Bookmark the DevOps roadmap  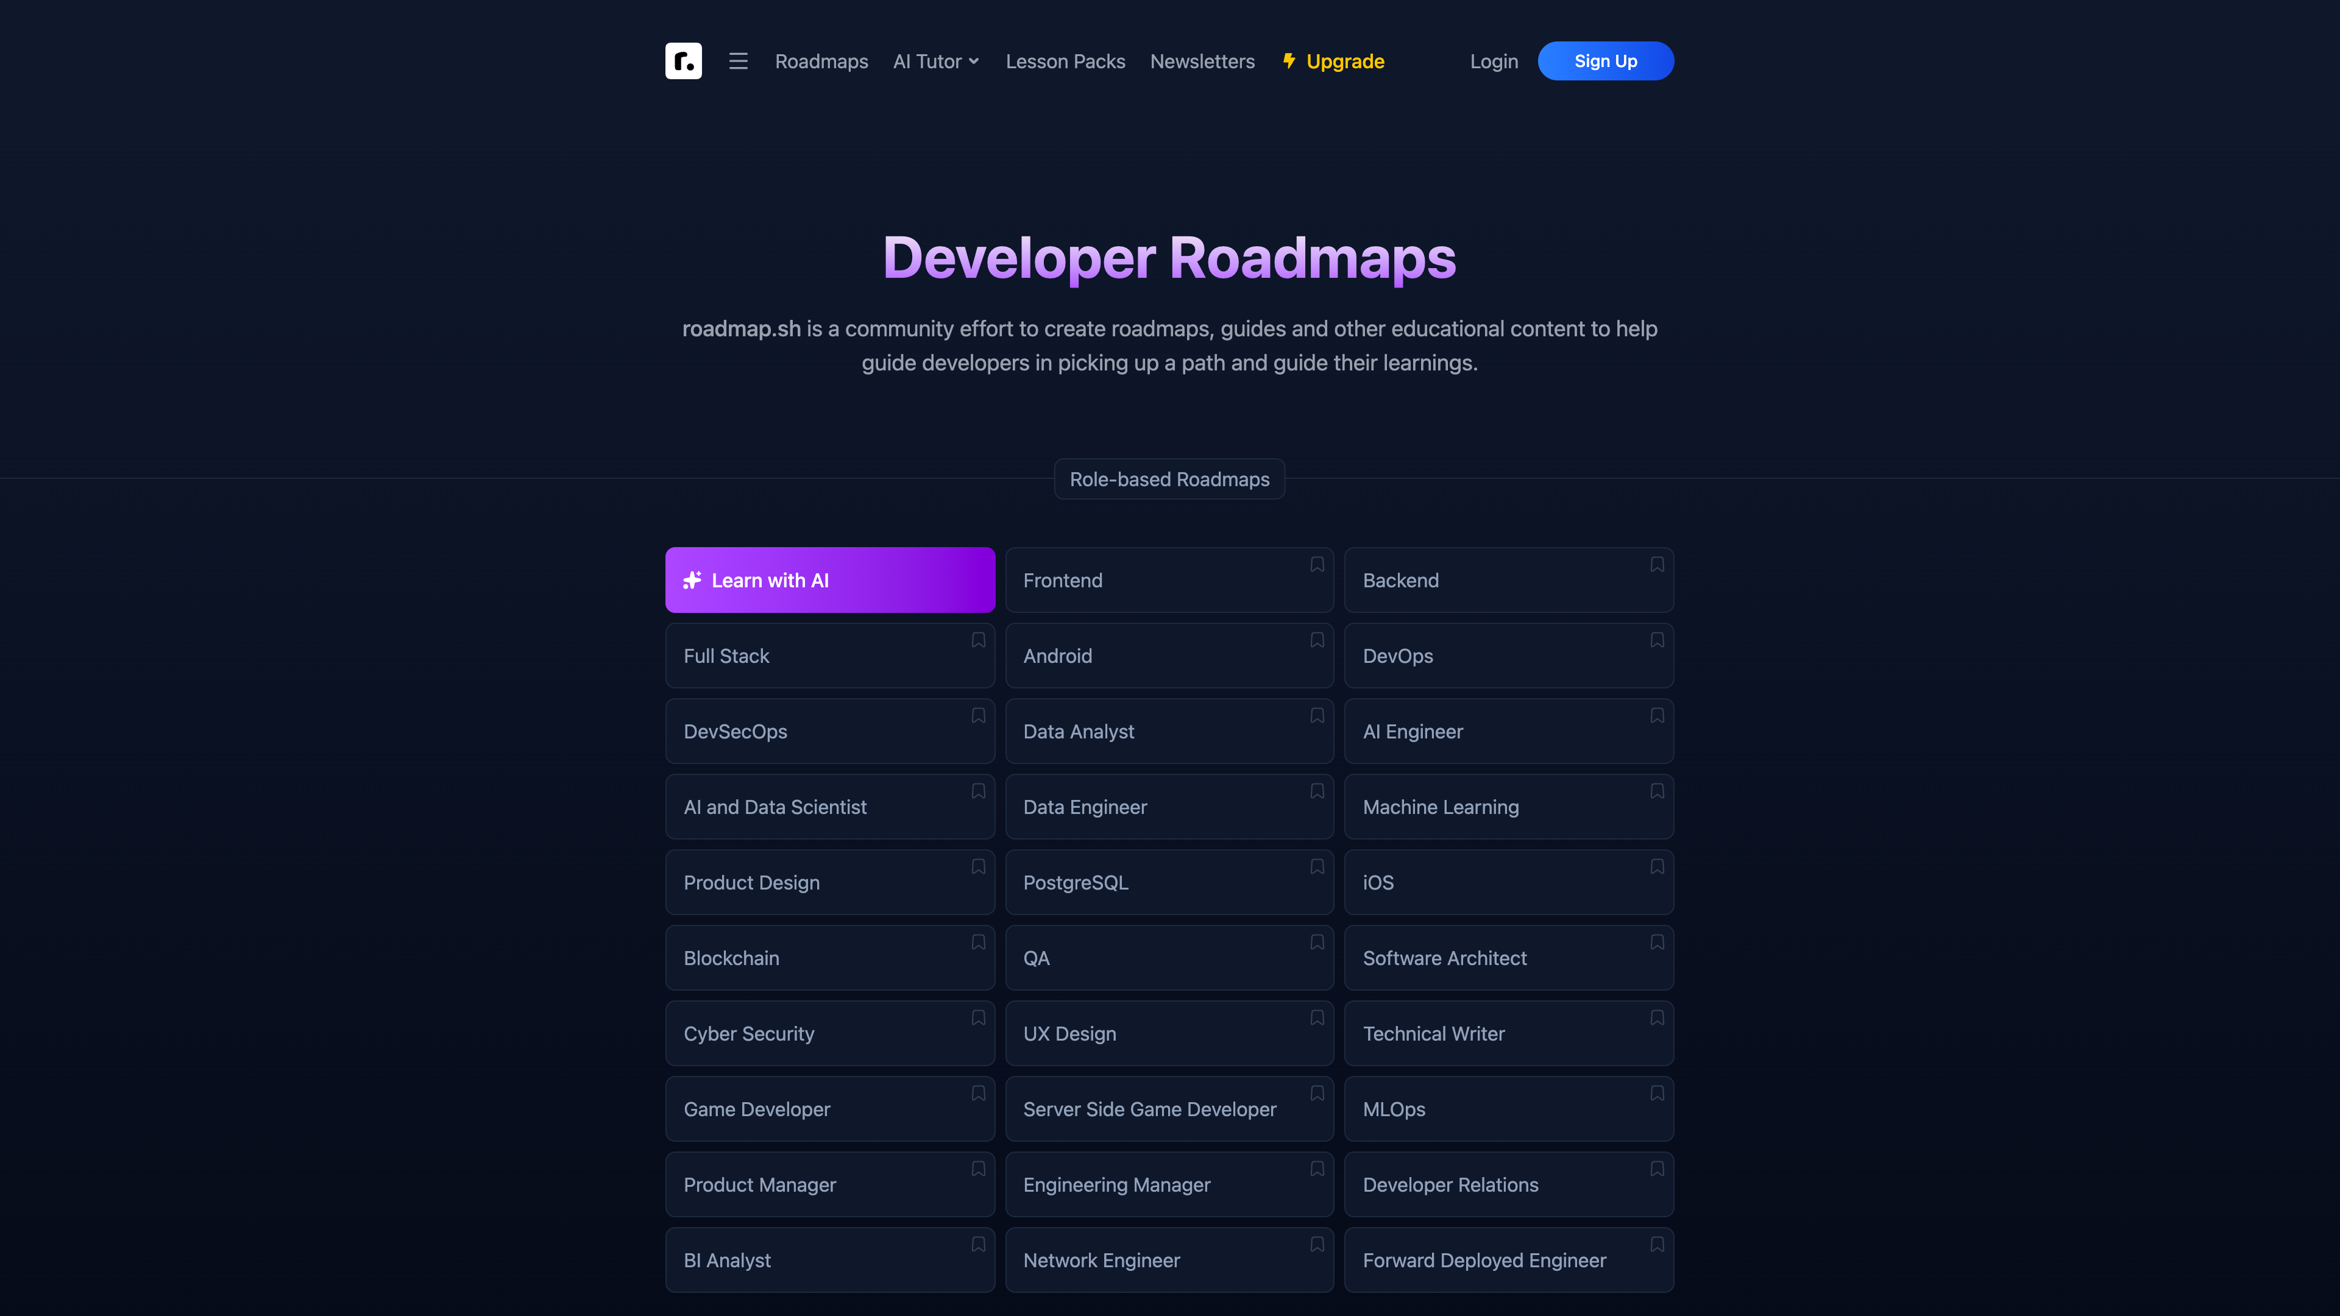pyautogui.click(x=1657, y=639)
